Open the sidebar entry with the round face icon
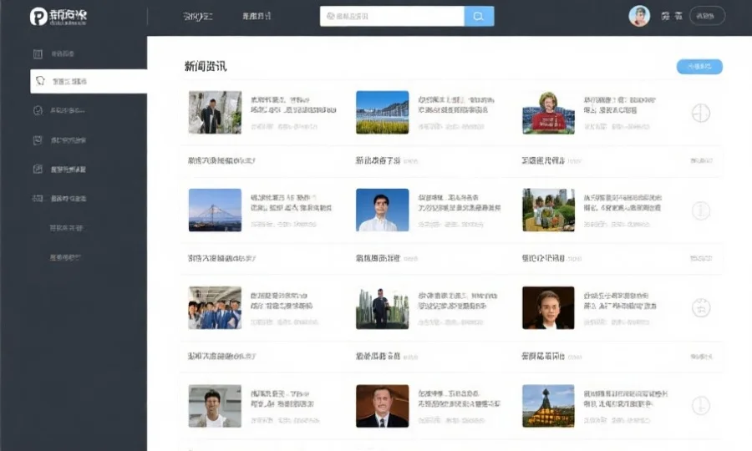This screenshot has width=752, height=451. point(58,111)
